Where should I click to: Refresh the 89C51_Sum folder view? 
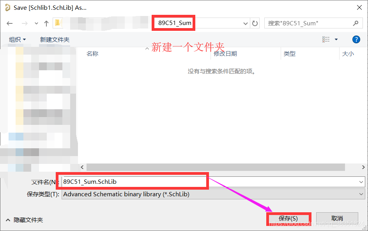point(255,23)
